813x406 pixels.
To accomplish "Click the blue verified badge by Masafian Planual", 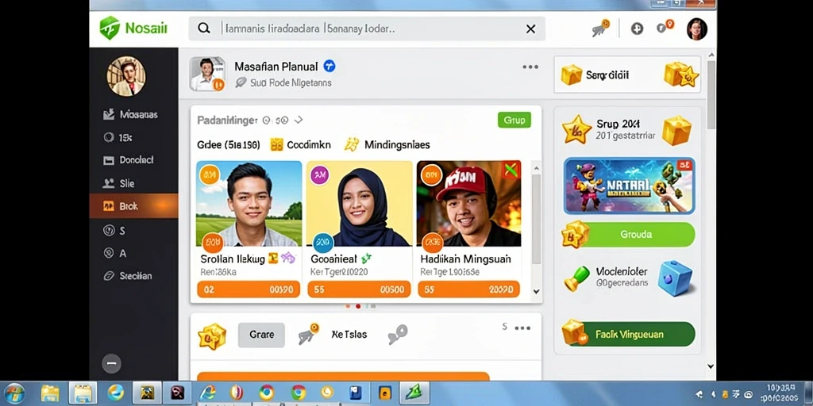I will pyautogui.click(x=329, y=66).
